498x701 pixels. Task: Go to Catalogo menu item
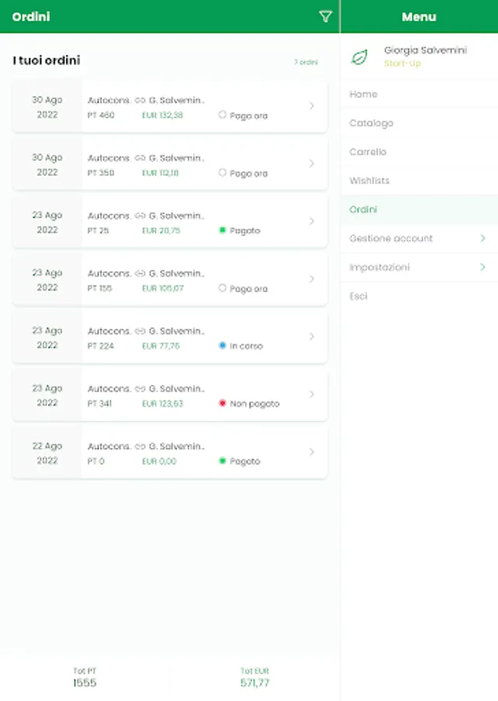[x=371, y=123]
